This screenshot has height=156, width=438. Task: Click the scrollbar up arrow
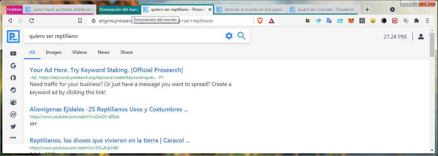pyautogui.click(x=432, y=29)
